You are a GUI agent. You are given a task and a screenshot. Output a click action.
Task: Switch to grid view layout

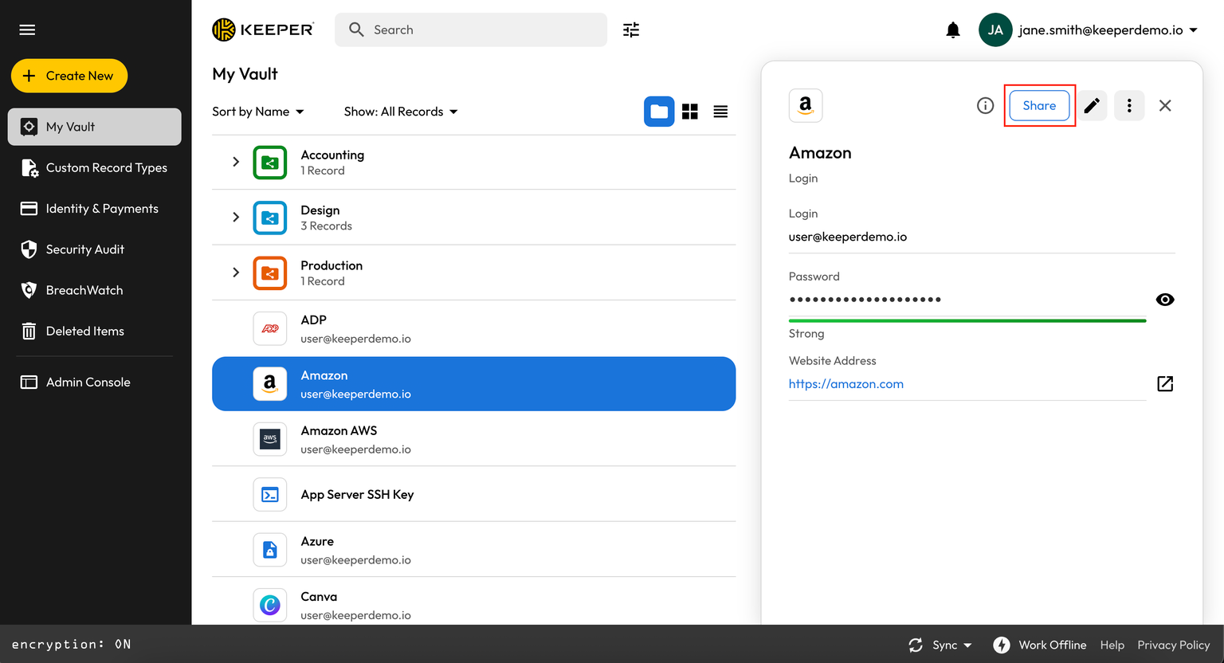pos(689,112)
